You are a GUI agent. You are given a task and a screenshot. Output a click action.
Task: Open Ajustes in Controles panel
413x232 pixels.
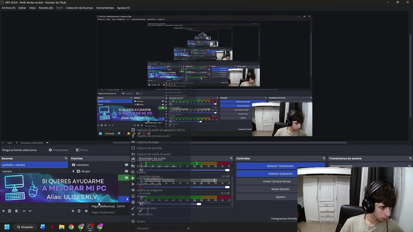[280, 197]
